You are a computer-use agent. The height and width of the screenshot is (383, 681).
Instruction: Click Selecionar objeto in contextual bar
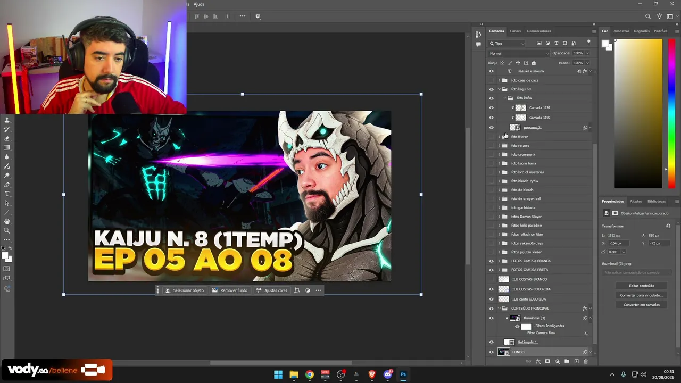[184, 290]
